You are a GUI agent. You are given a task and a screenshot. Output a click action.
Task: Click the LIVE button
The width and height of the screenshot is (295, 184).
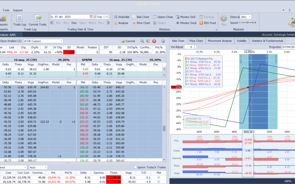105,17
